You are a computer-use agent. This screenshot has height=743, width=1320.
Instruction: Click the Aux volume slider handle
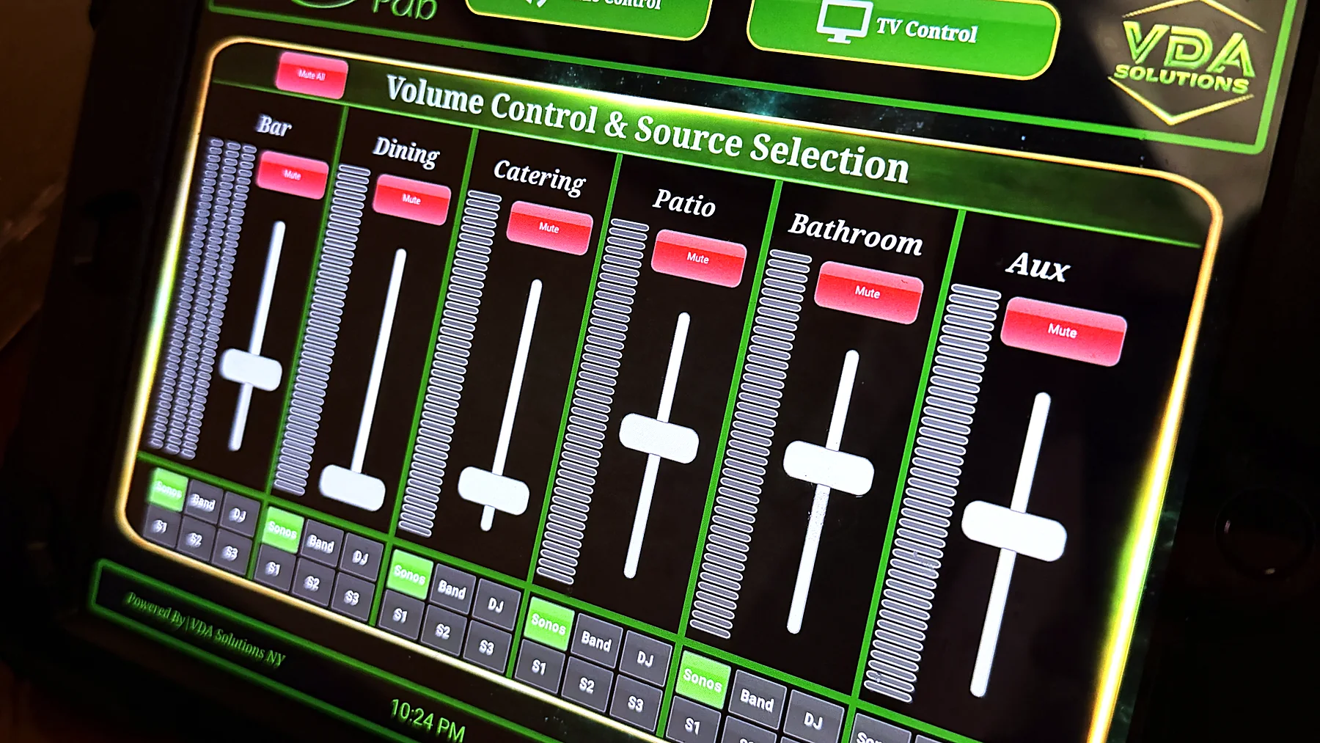[x=1014, y=531]
